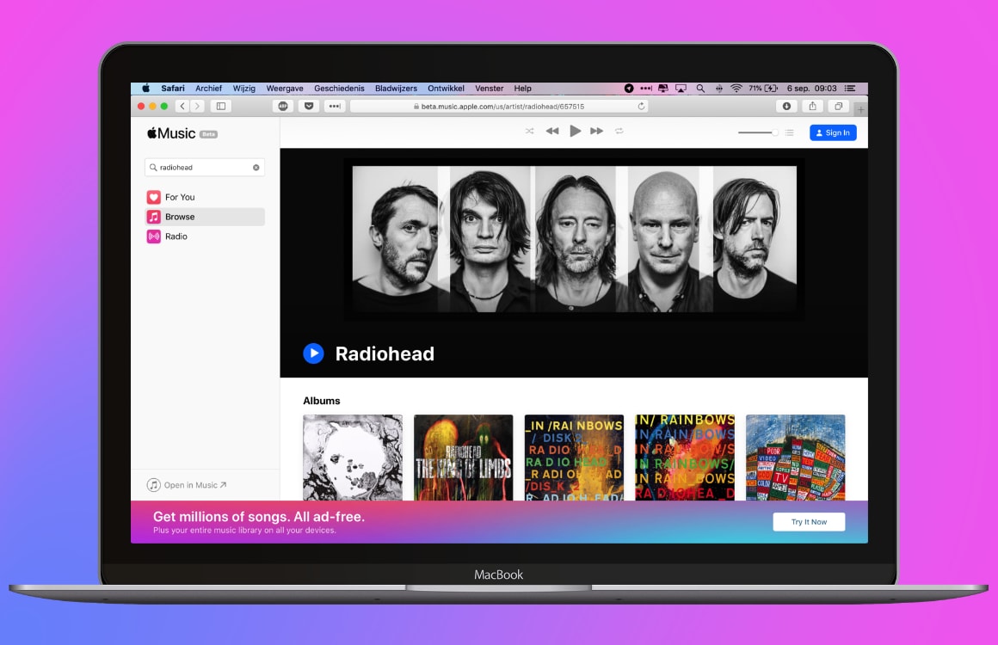
Task: Open the In Rainbows album cover
Action: click(685, 458)
